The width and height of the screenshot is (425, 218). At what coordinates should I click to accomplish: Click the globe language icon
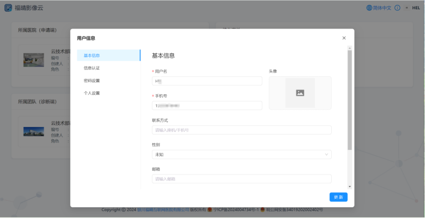click(x=370, y=8)
